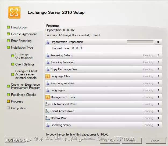Click the green Error Reporting step indicator

pos(8,41)
